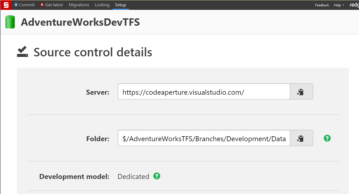Open the Commit tab

point(24,5)
